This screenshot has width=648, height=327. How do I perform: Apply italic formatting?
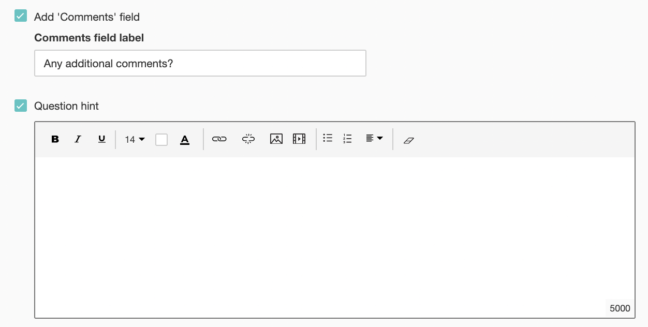[78, 139]
